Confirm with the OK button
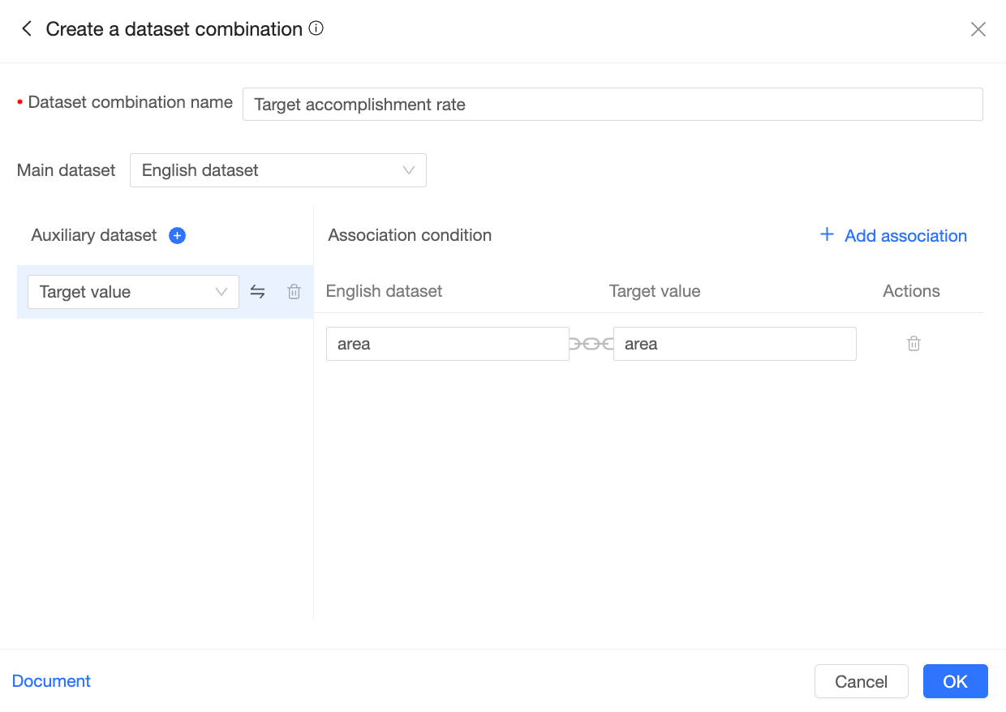Screen dimensions: 1006x712 pos(956,681)
